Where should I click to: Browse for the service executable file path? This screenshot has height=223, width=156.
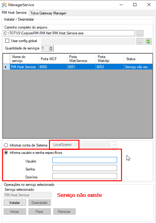(140, 33)
